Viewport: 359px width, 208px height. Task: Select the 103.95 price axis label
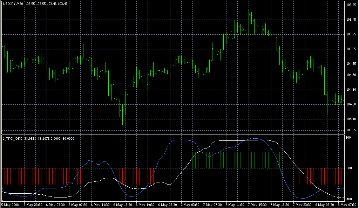(x=351, y=130)
